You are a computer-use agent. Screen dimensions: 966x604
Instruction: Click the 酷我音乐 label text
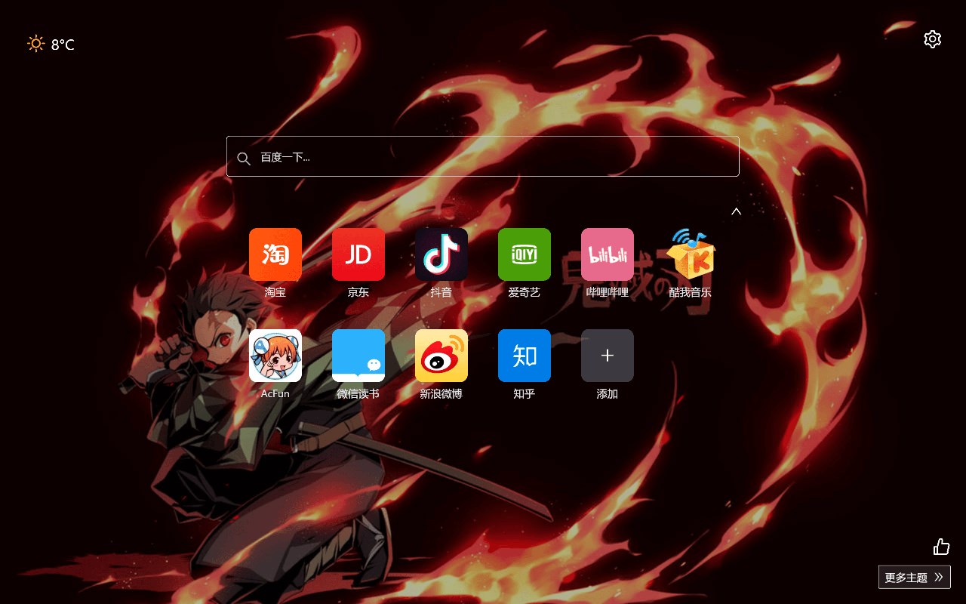(691, 292)
